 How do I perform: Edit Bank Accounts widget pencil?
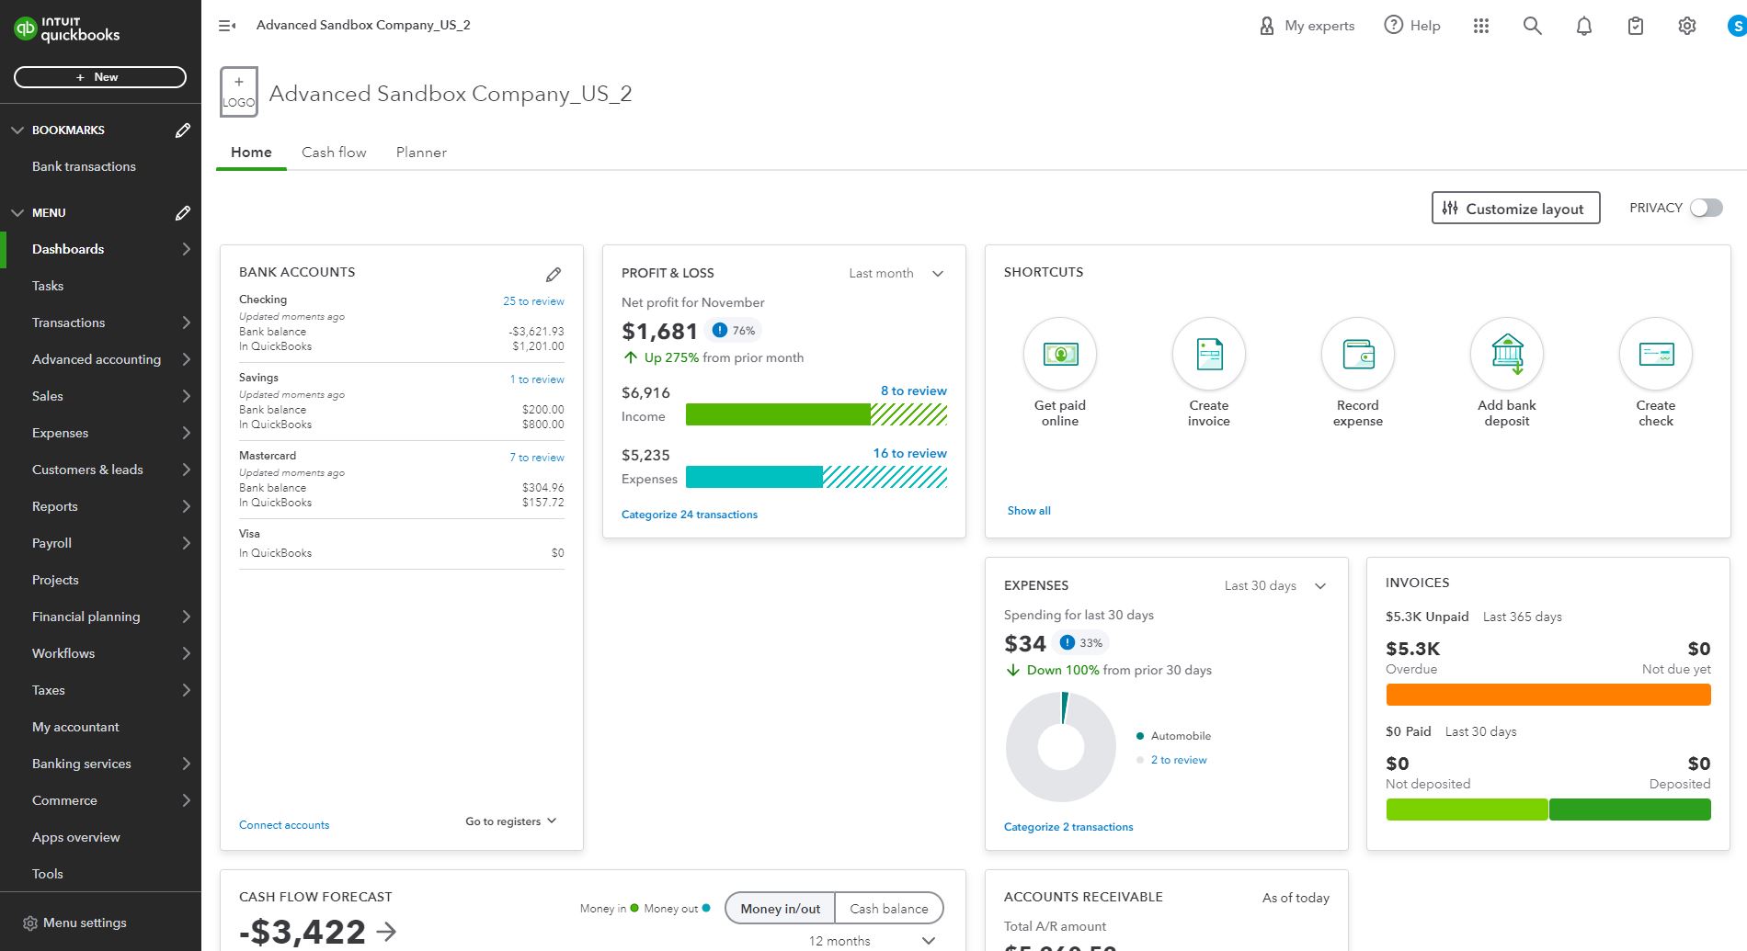point(554,275)
